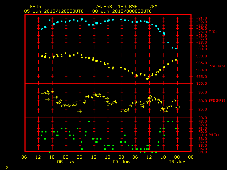Click the 42.0 humidity tick value
Image resolution: width=227 pixels, height=170 pixels.
pos(203,125)
